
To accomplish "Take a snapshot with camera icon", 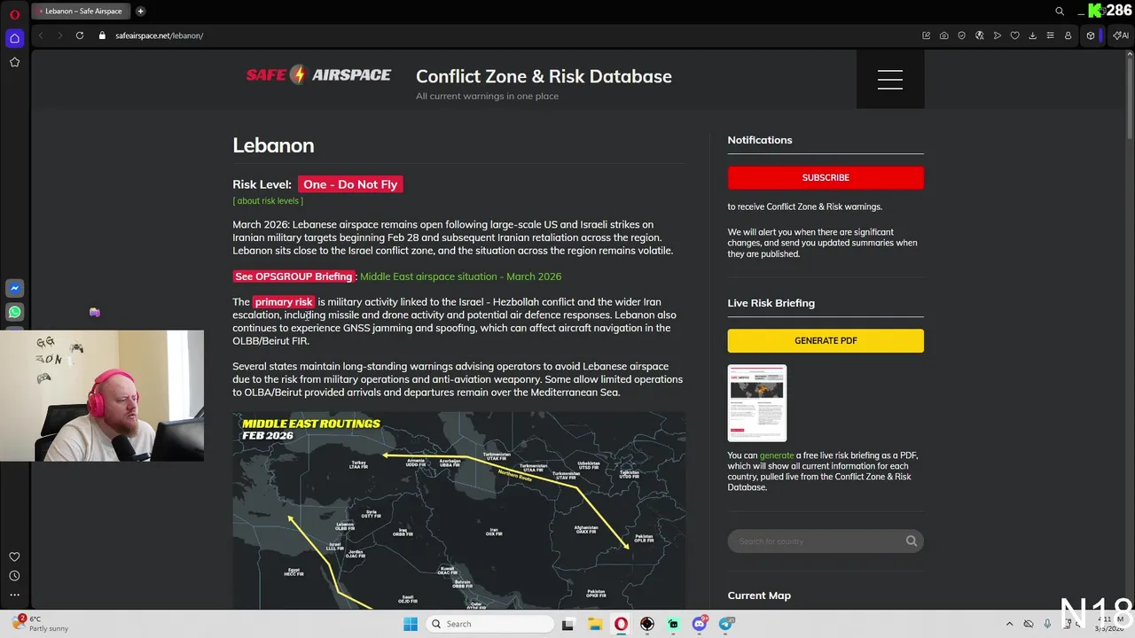I will pyautogui.click(x=944, y=35).
